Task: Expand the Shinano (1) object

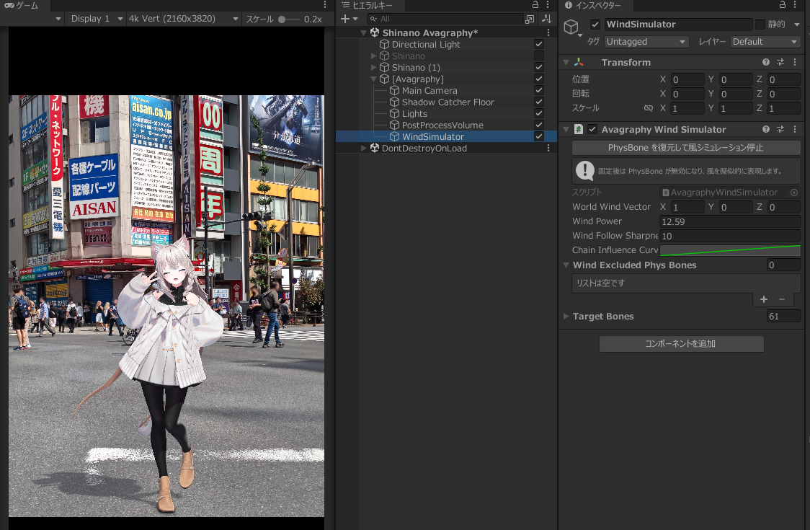Action: 373,67
